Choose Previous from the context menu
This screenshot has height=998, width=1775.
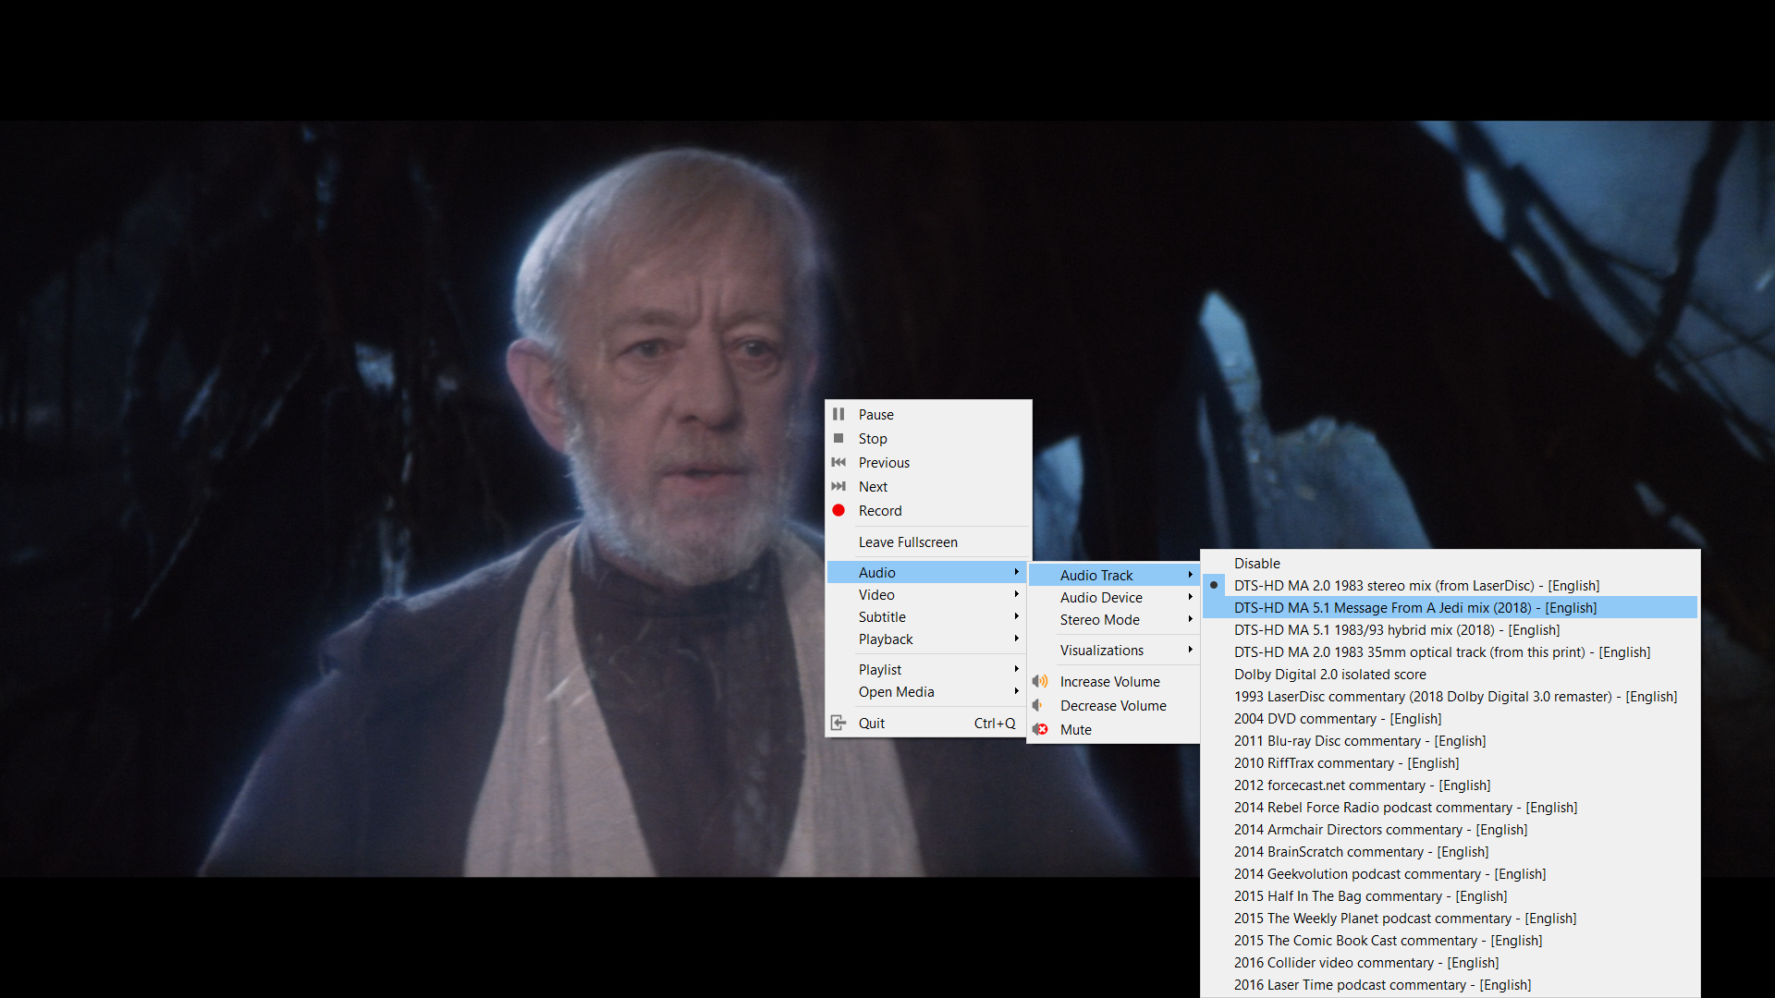[927, 462]
